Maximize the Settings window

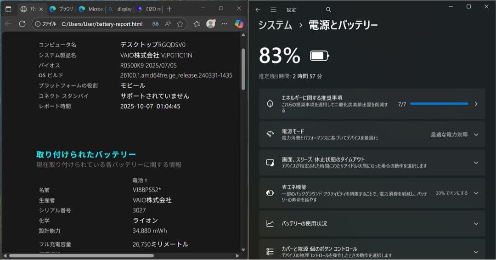[x=468, y=6]
